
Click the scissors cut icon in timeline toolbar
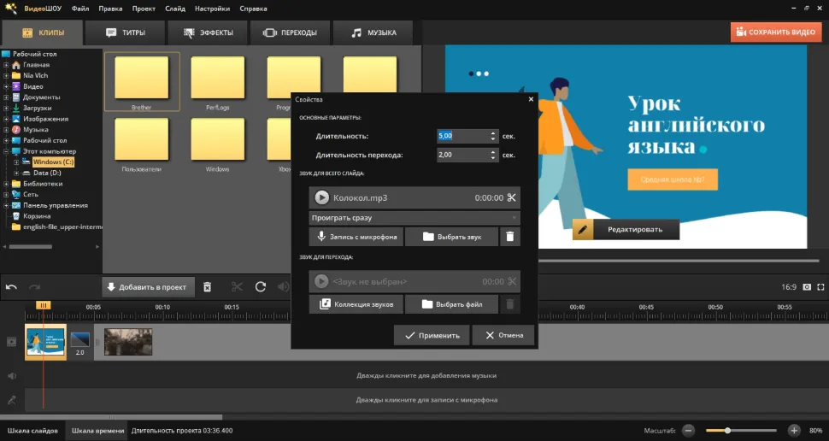tap(237, 286)
